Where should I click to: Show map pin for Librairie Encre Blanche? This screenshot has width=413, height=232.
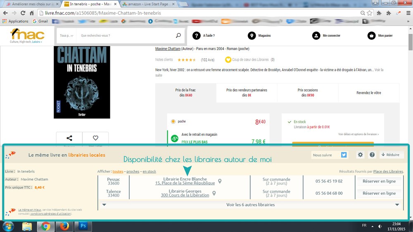point(220,181)
